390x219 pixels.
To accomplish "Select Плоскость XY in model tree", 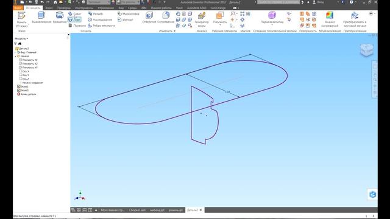I will tap(28, 68).
